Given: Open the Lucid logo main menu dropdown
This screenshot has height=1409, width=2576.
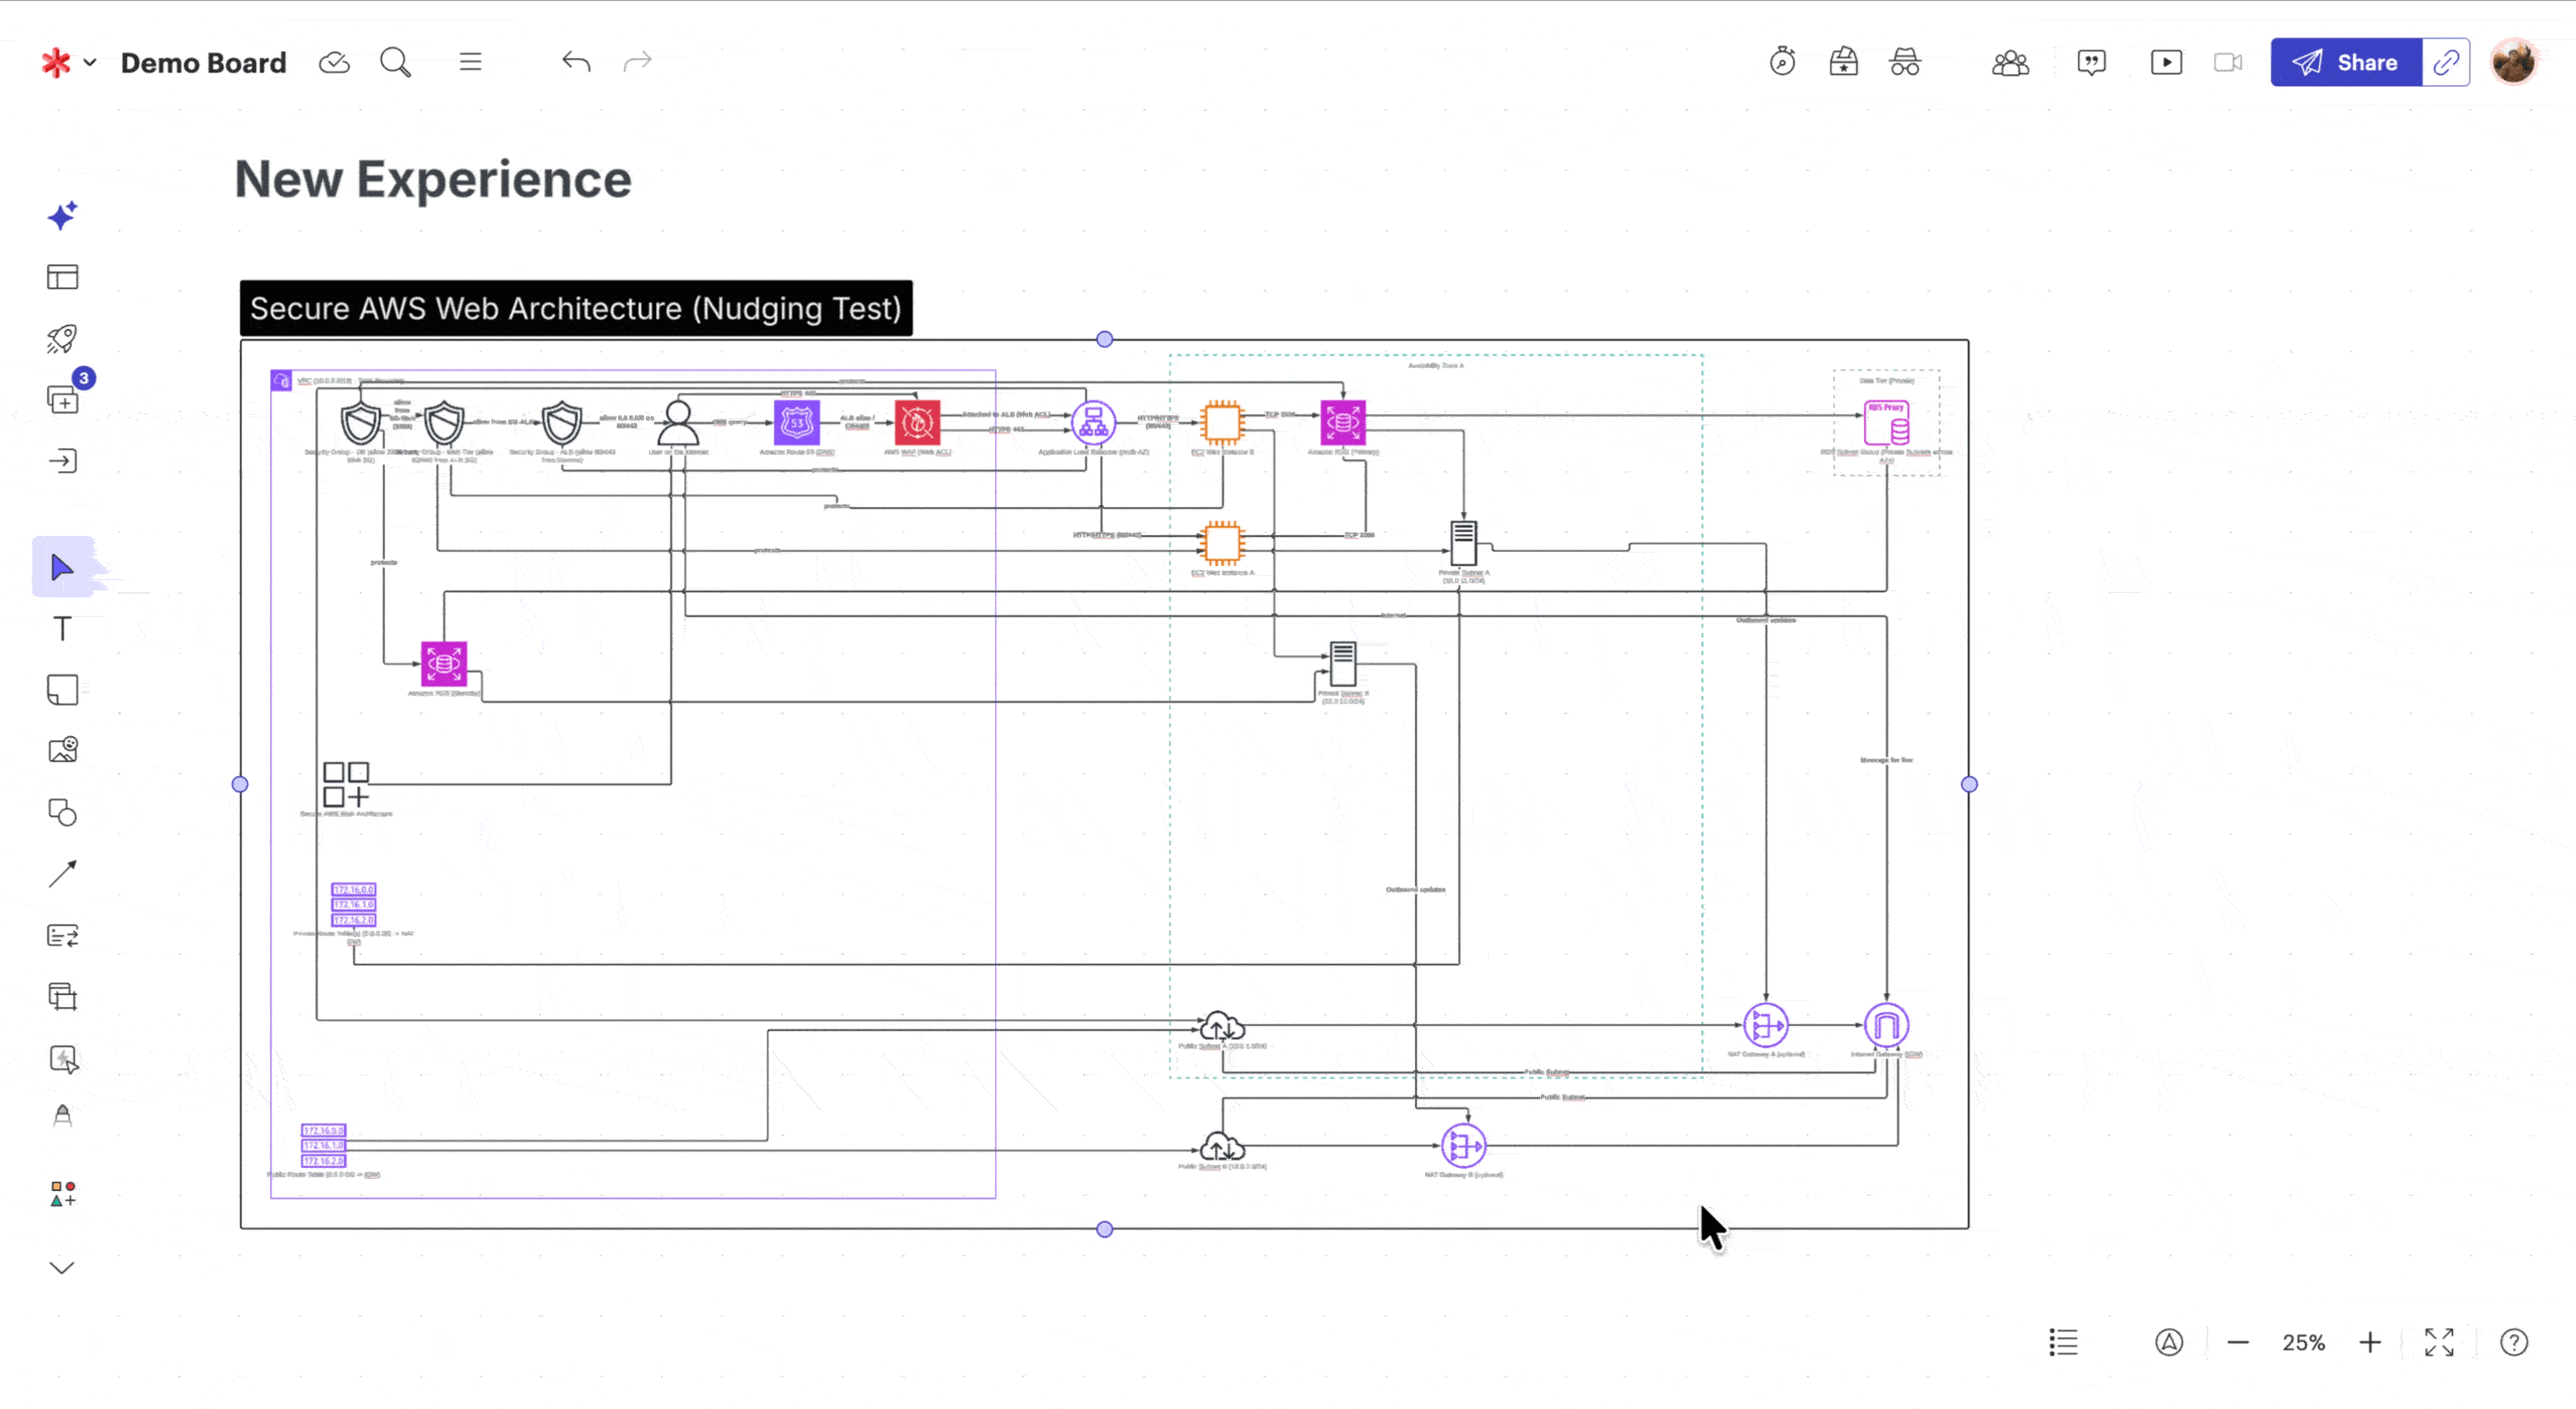Looking at the screenshot, I should [68, 62].
